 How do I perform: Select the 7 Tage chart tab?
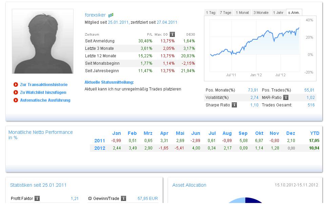(x=225, y=13)
